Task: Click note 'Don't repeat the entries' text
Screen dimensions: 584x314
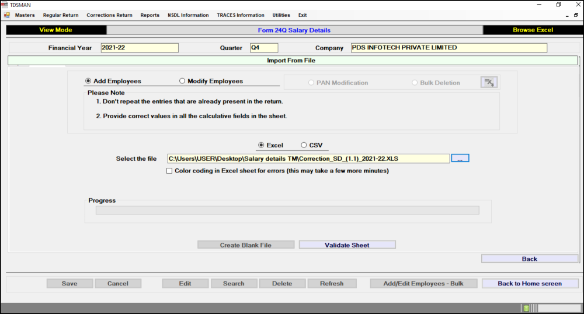Action: 190,101
